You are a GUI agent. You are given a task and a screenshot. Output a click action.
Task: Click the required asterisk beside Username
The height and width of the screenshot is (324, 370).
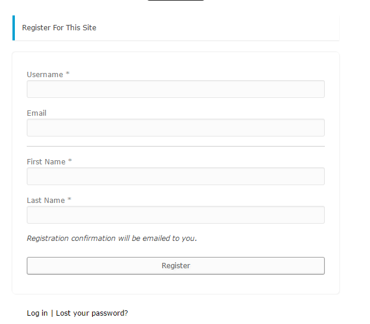[68, 74]
